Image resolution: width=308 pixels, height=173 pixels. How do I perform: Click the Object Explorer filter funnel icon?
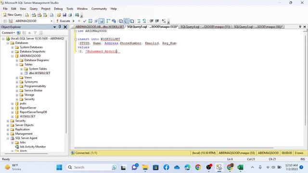click(x=35, y=33)
